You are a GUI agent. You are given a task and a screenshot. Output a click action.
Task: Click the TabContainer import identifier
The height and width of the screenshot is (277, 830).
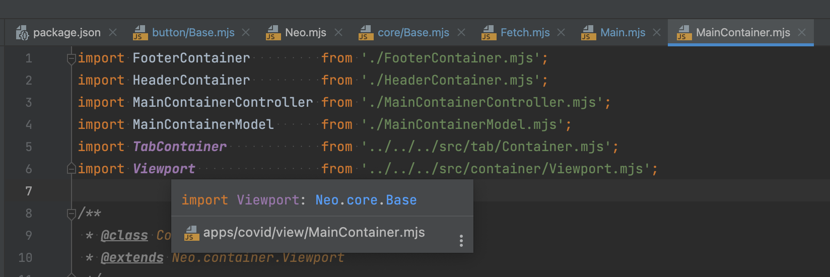(x=180, y=147)
